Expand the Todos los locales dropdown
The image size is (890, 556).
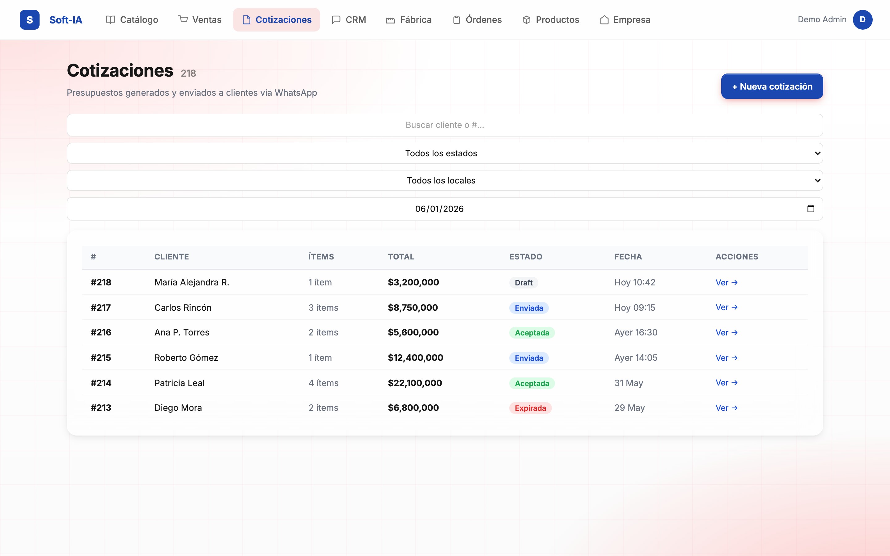pyautogui.click(x=445, y=181)
